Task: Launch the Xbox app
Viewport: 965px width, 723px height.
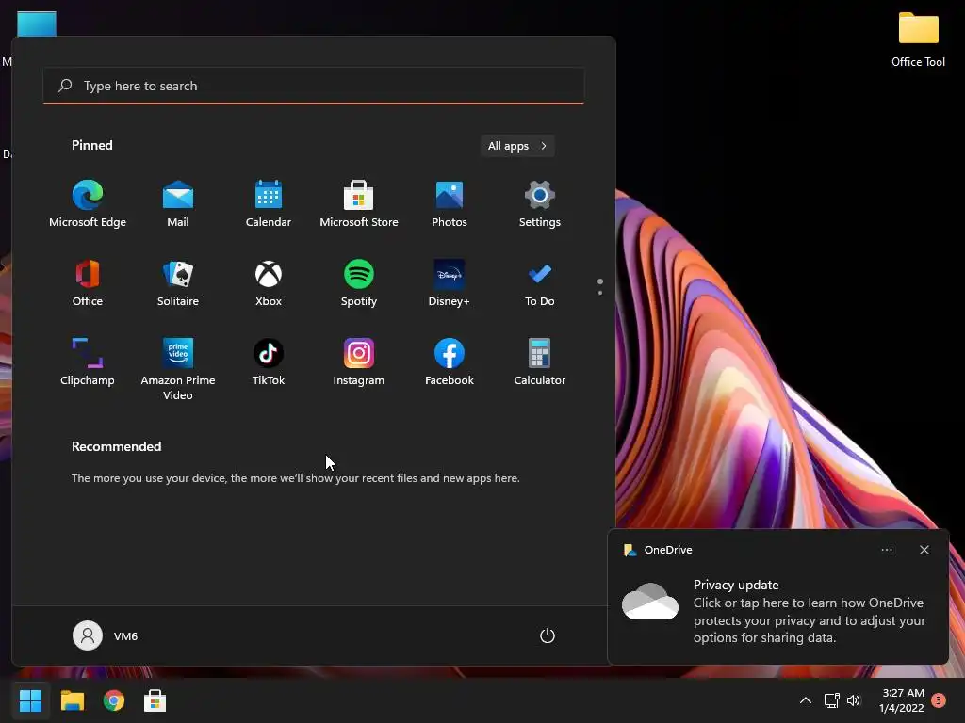Action: pos(269,283)
